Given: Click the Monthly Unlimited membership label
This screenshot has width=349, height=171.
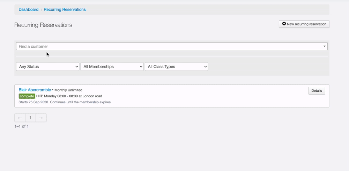Looking at the screenshot, I should pyautogui.click(x=68, y=90).
